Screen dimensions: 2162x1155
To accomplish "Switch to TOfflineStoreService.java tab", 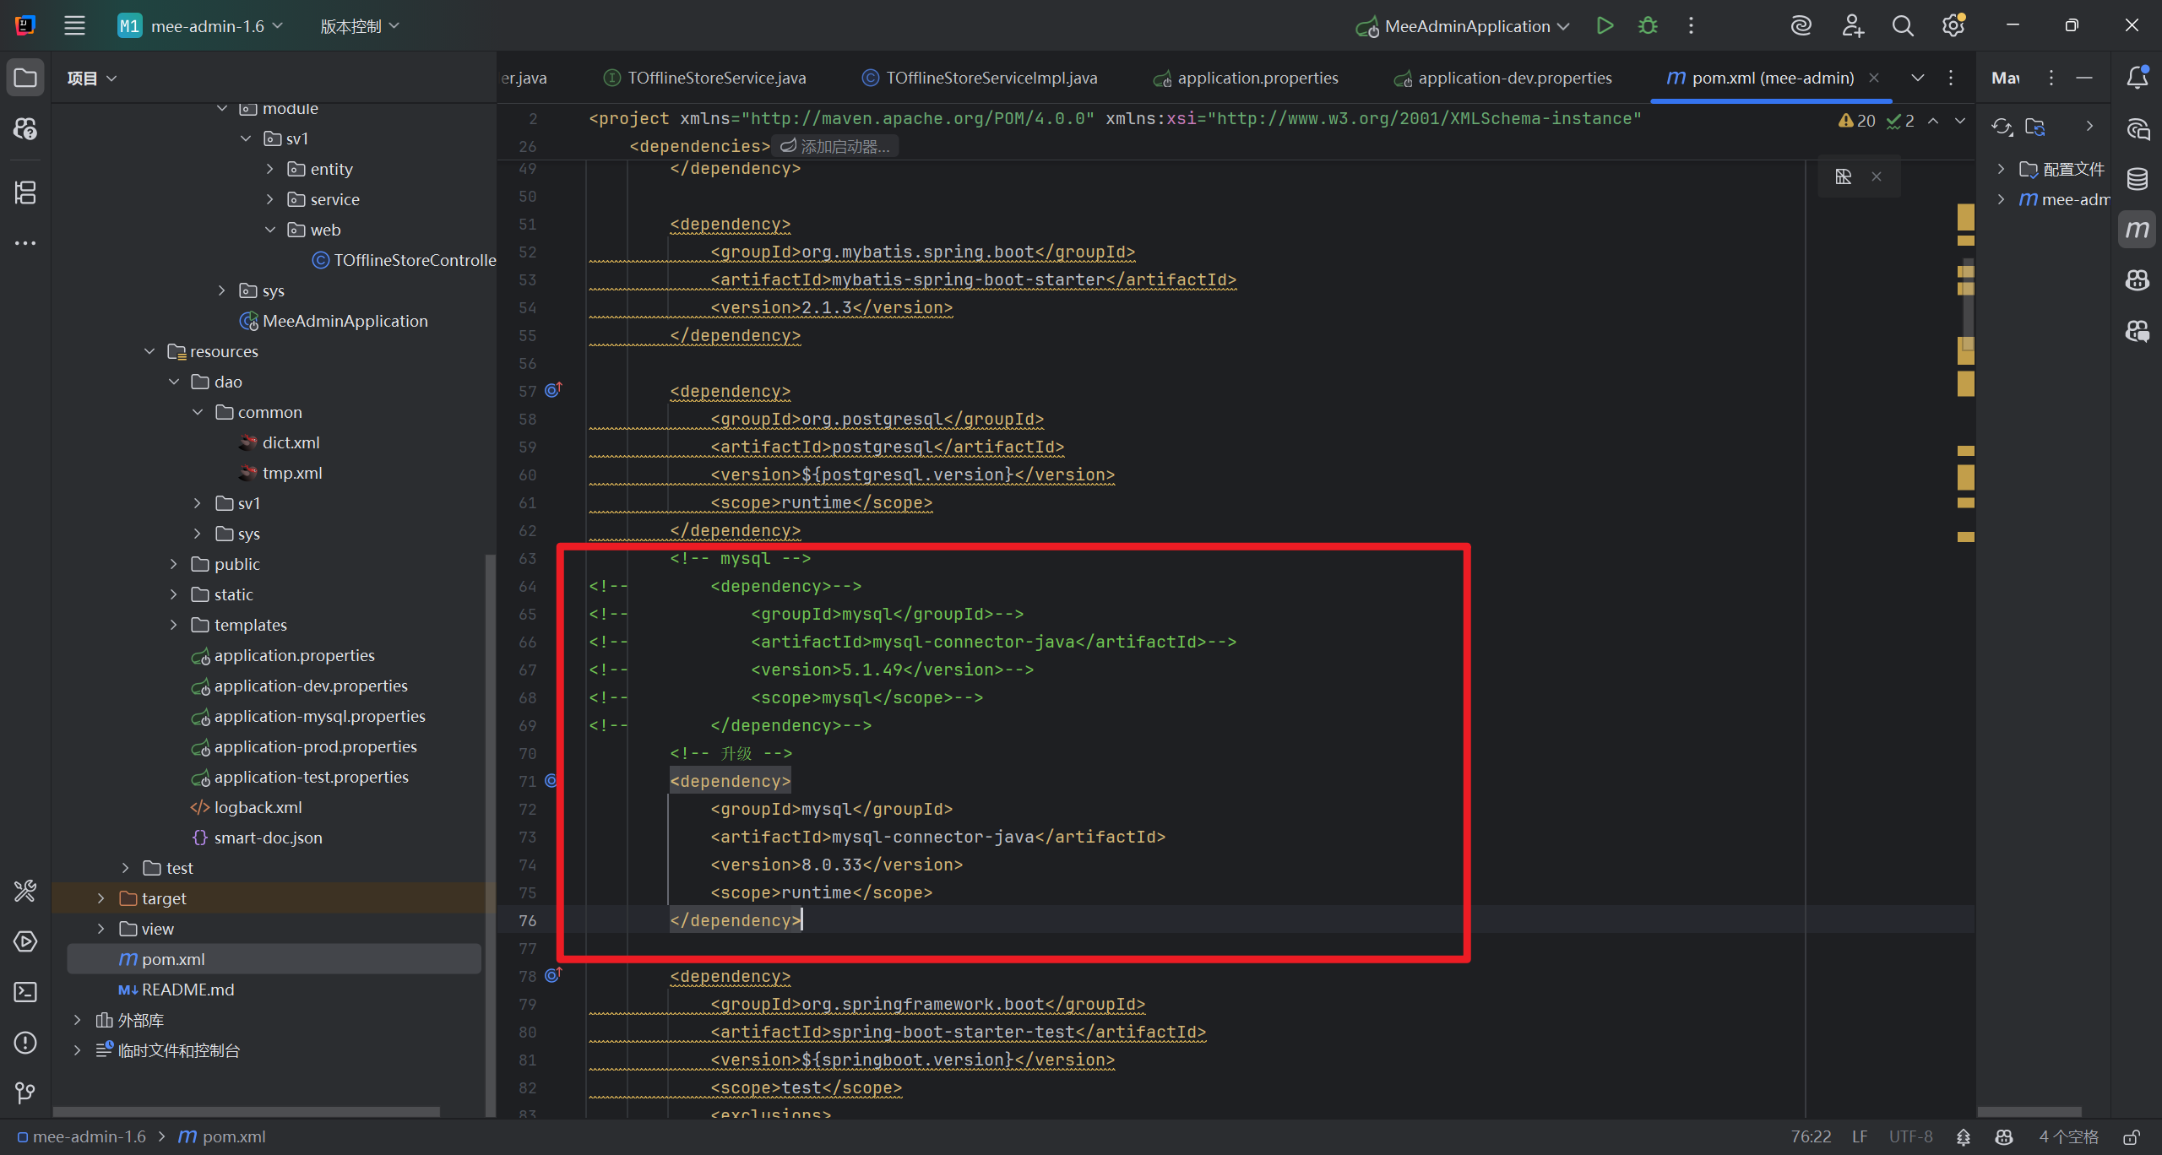I will [705, 78].
